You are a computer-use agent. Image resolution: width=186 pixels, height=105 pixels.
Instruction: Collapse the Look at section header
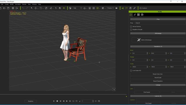coord(158,96)
